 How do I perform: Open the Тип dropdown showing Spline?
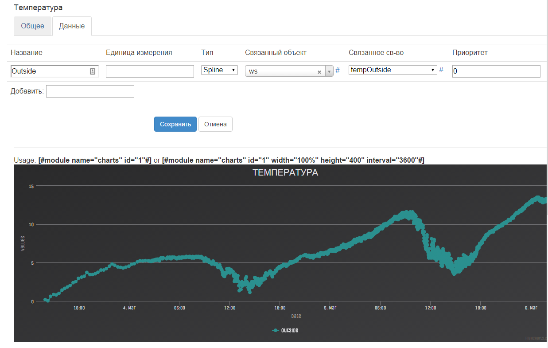point(219,70)
